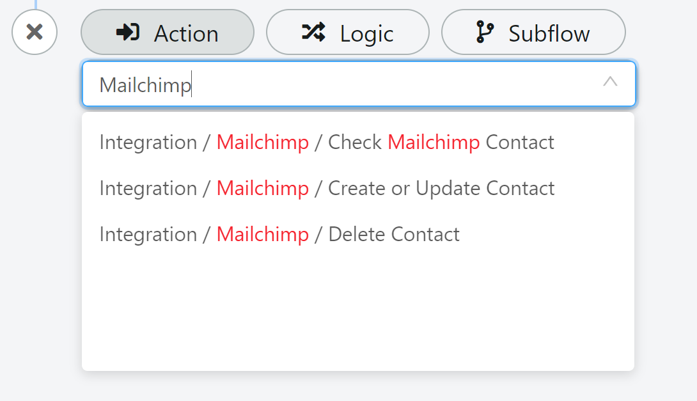Click "Integration" prefix of Check Mailchimp Contact row

click(148, 142)
